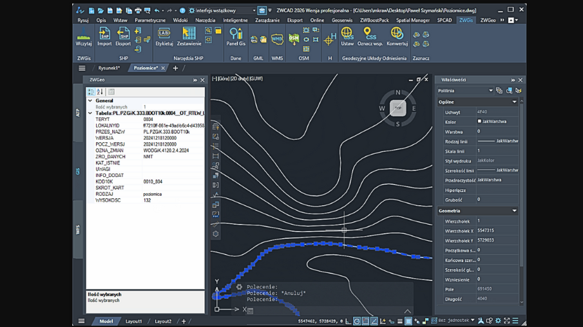
Task: Open the Polilinia object type dropdown
Action: click(x=490, y=91)
